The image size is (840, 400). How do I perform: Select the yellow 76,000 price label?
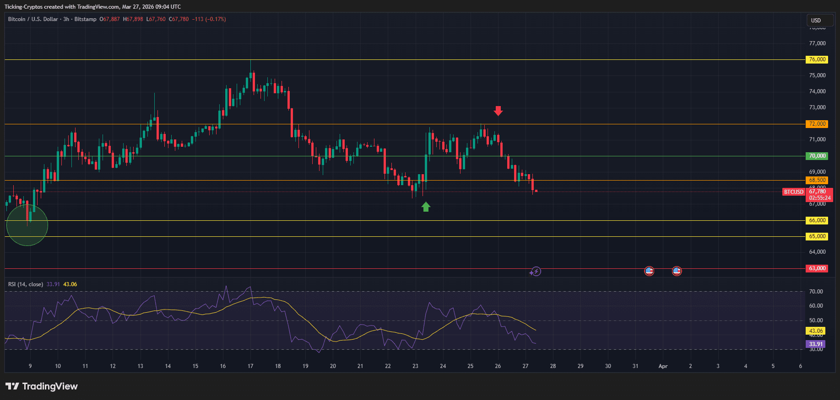coord(817,59)
